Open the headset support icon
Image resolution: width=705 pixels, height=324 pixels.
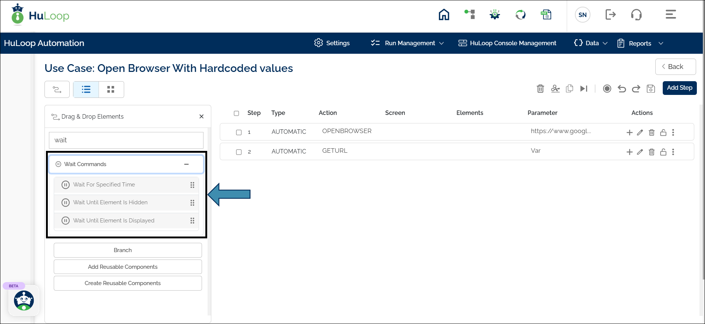[x=636, y=15]
